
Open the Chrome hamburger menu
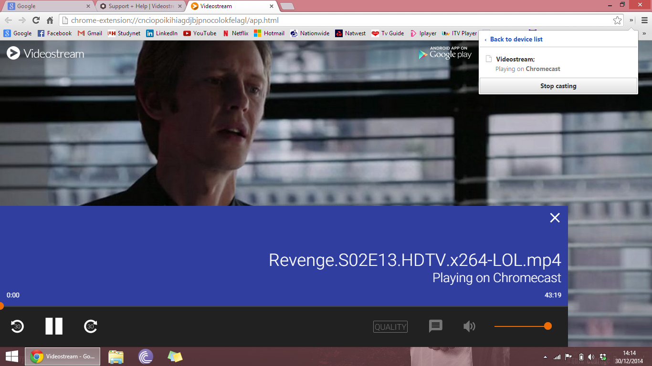[x=644, y=20]
